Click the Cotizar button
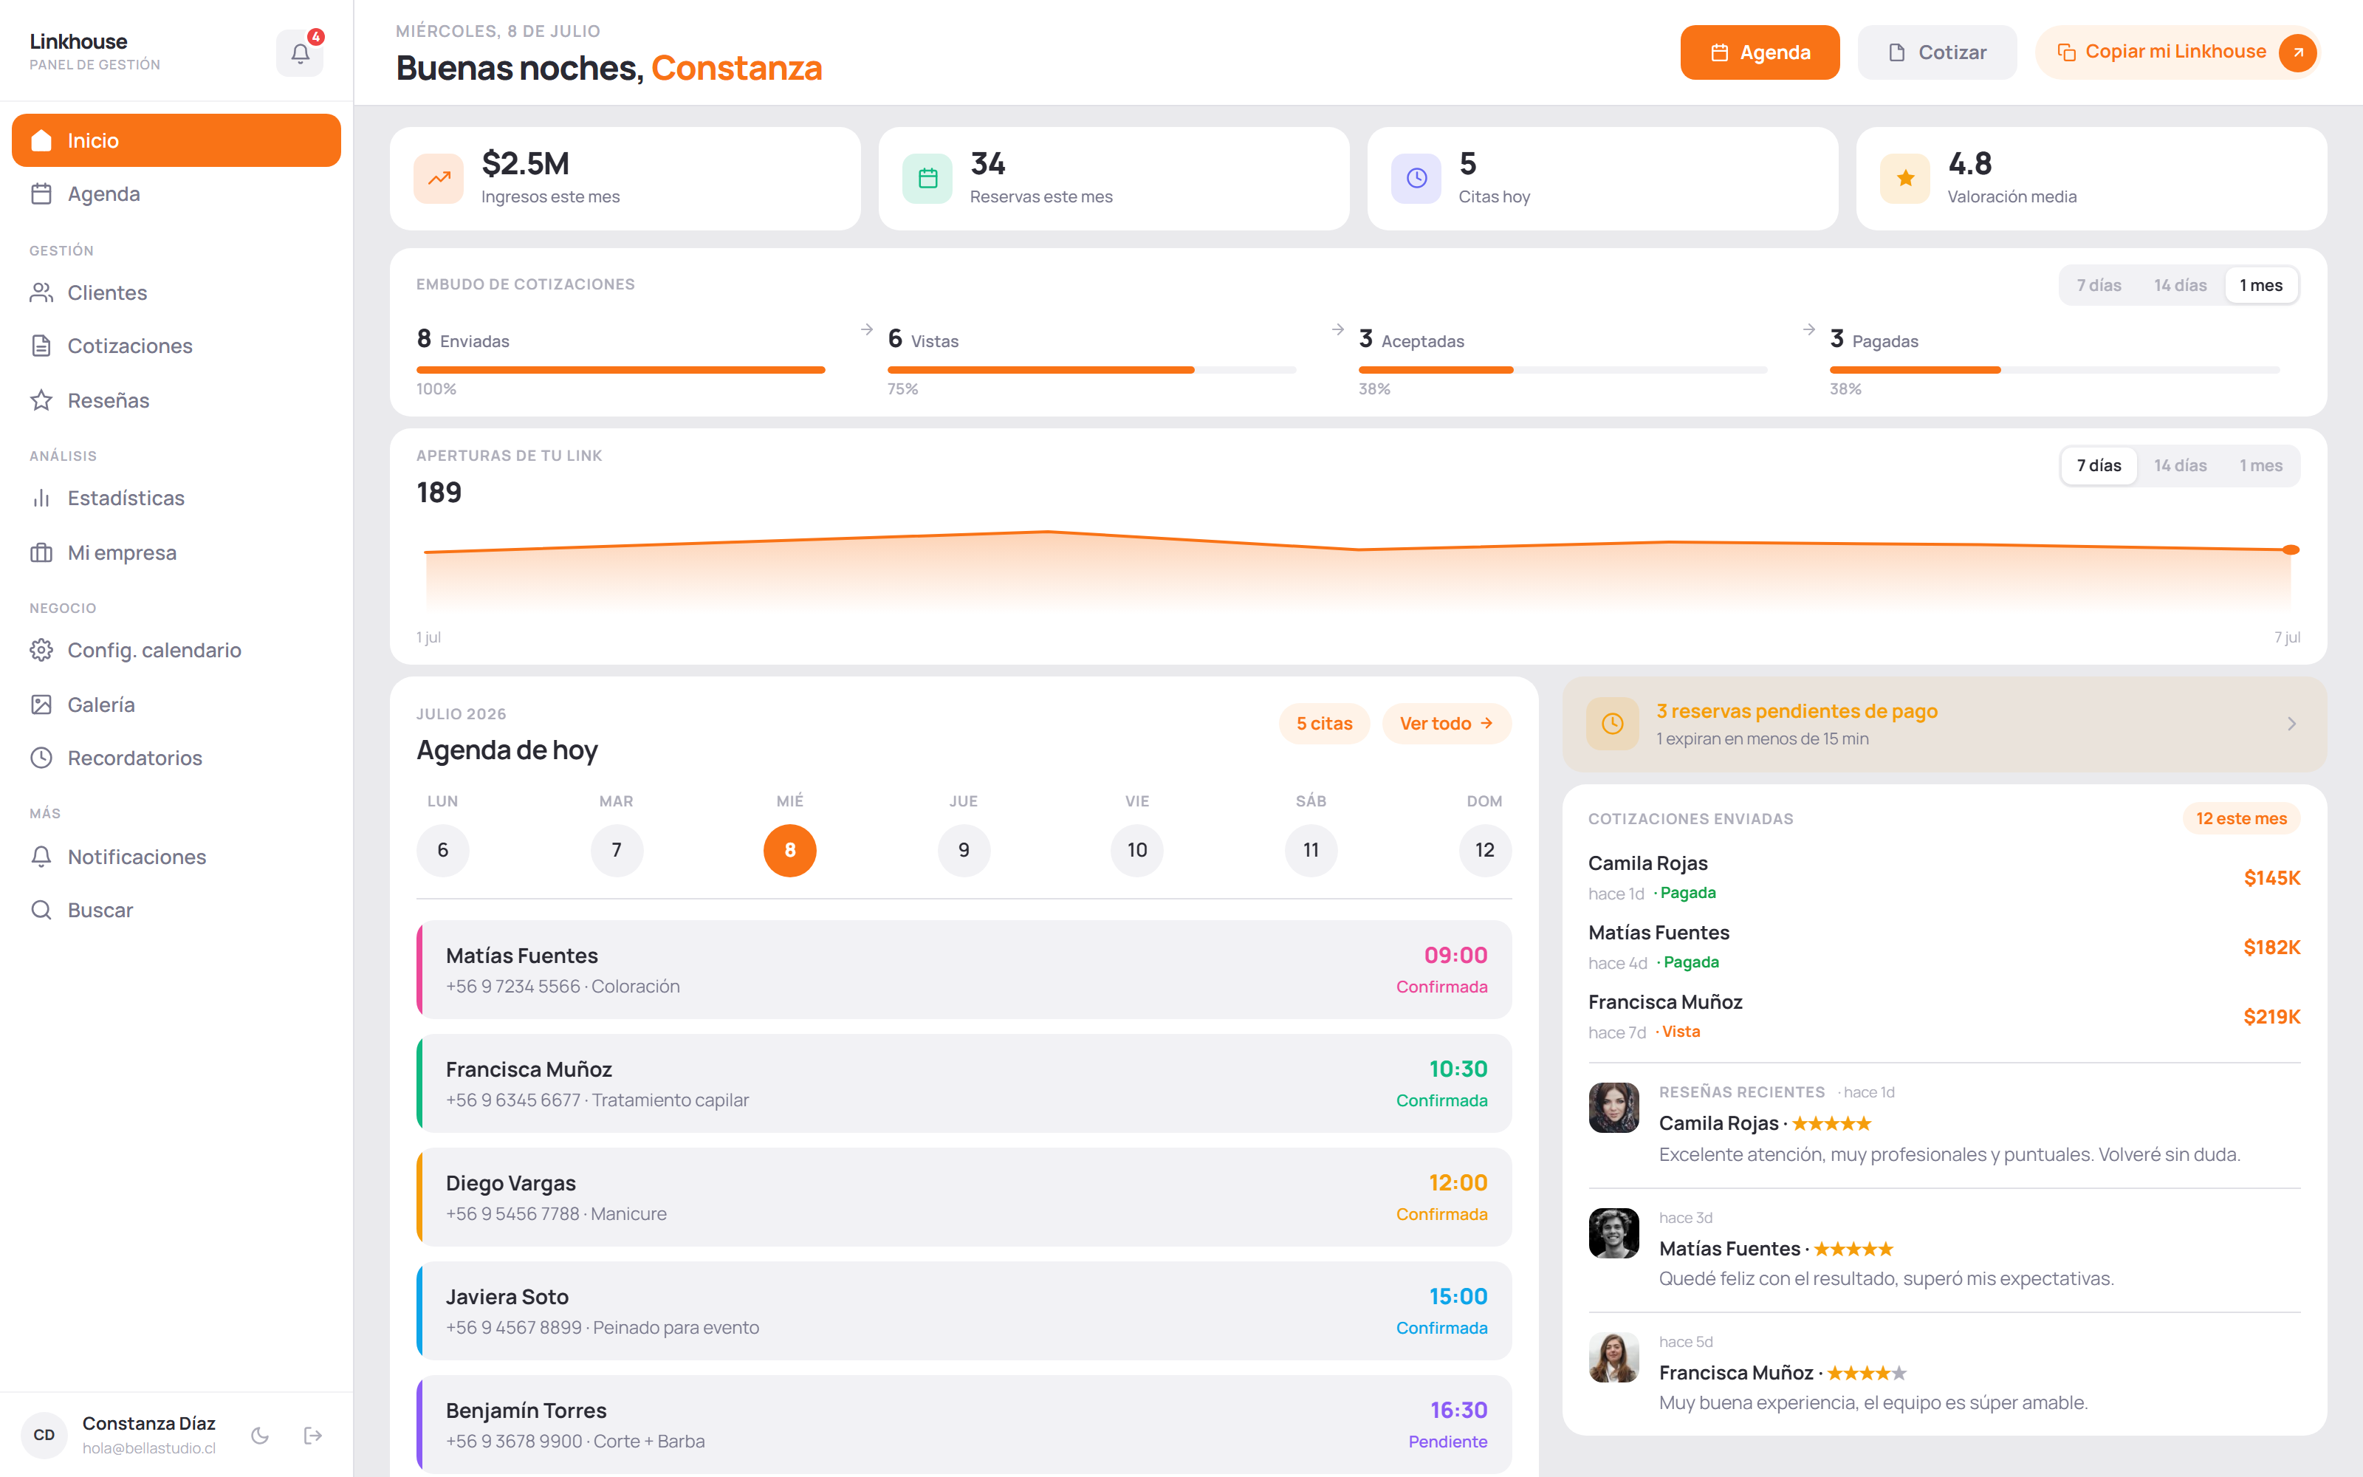Screen dimensions: 2363x1477 click(x=1936, y=52)
